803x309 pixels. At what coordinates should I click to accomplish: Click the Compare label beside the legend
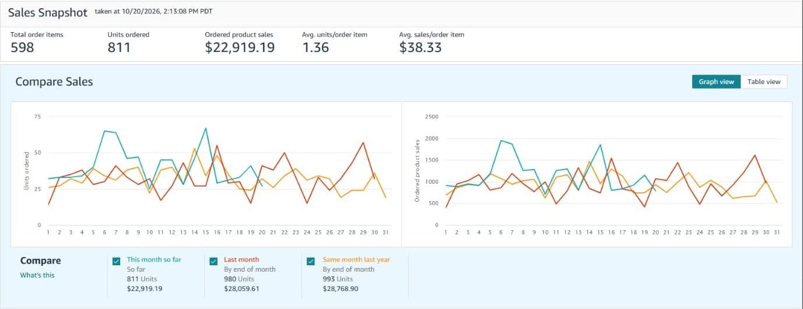41,261
